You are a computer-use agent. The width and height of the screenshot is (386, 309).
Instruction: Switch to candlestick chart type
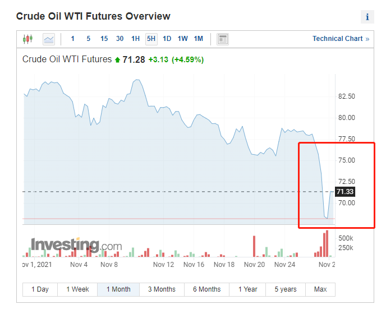27,39
